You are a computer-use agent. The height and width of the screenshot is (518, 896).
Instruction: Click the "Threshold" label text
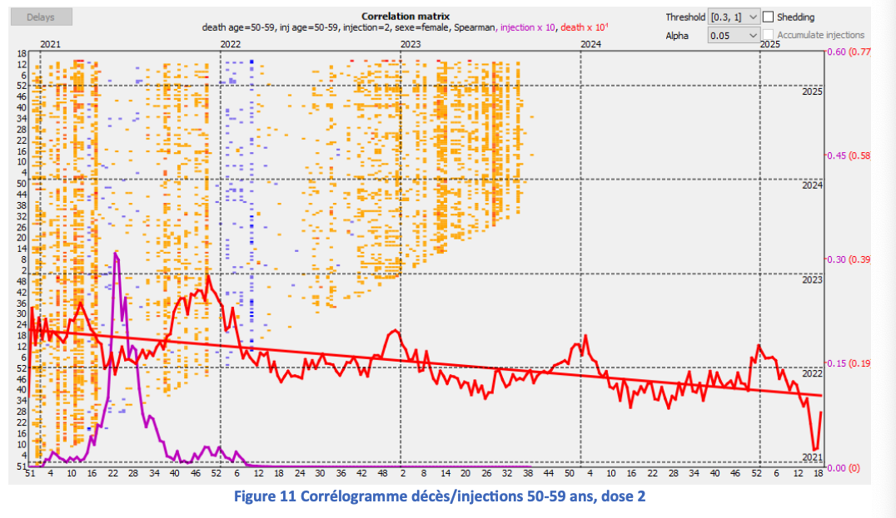click(685, 17)
